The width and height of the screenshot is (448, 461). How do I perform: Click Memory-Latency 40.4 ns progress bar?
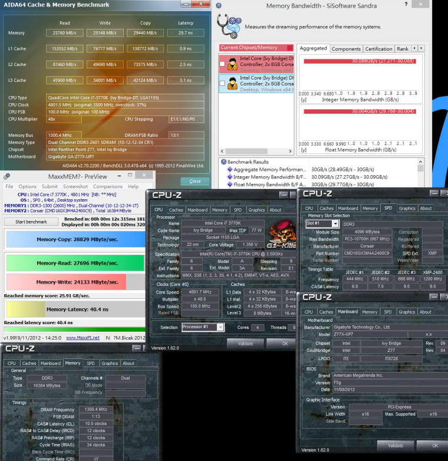[x=75, y=309]
